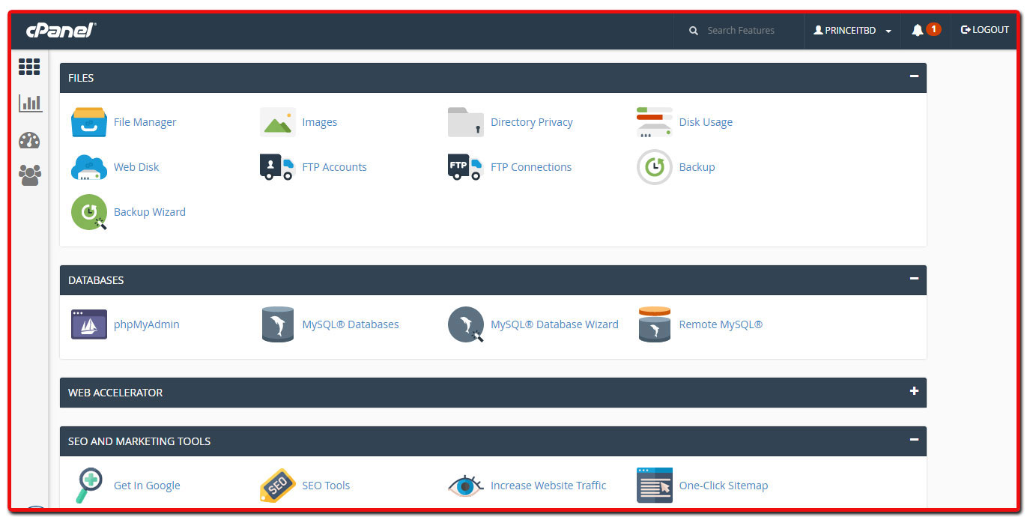The image size is (1030, 517).
Task: Click the MySQL® Database Wizard link
Action: (555, 324)
